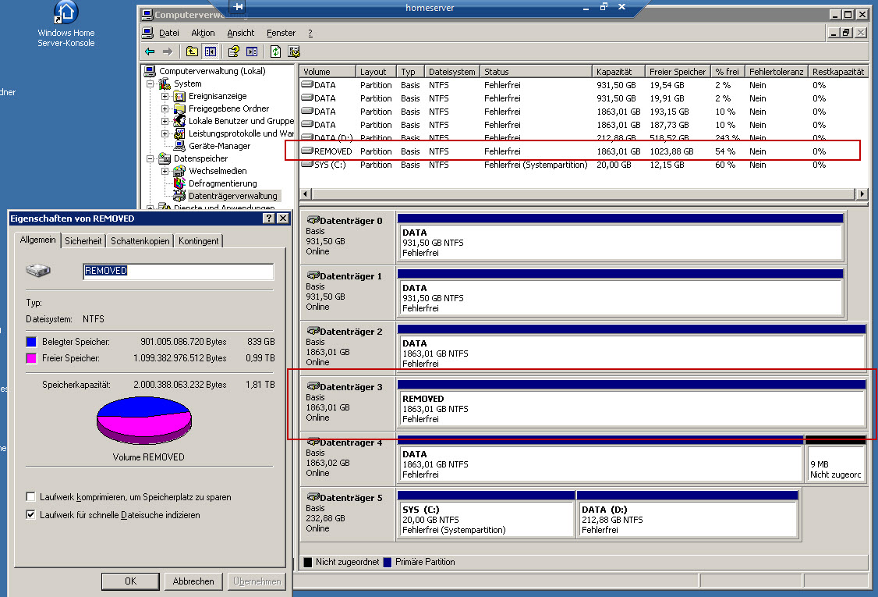
Task: Click the pin icon on the homeserver connection bar
Action: 239,7
